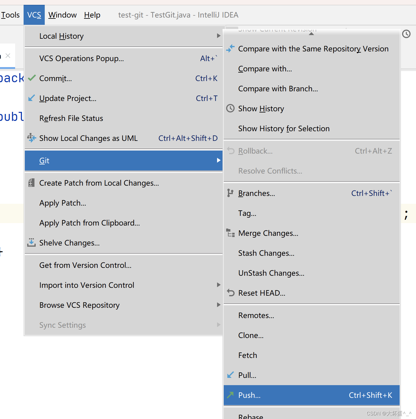Click the scroll-up arrow of Git submenu

(x=311, y=34)
